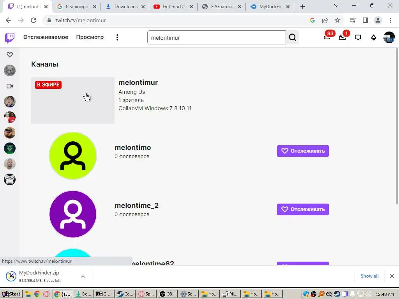Click the purple melontime_2 profile avatar
This screenshot has height=299, width=399.
pyautogui.click(x=73, y=214)
